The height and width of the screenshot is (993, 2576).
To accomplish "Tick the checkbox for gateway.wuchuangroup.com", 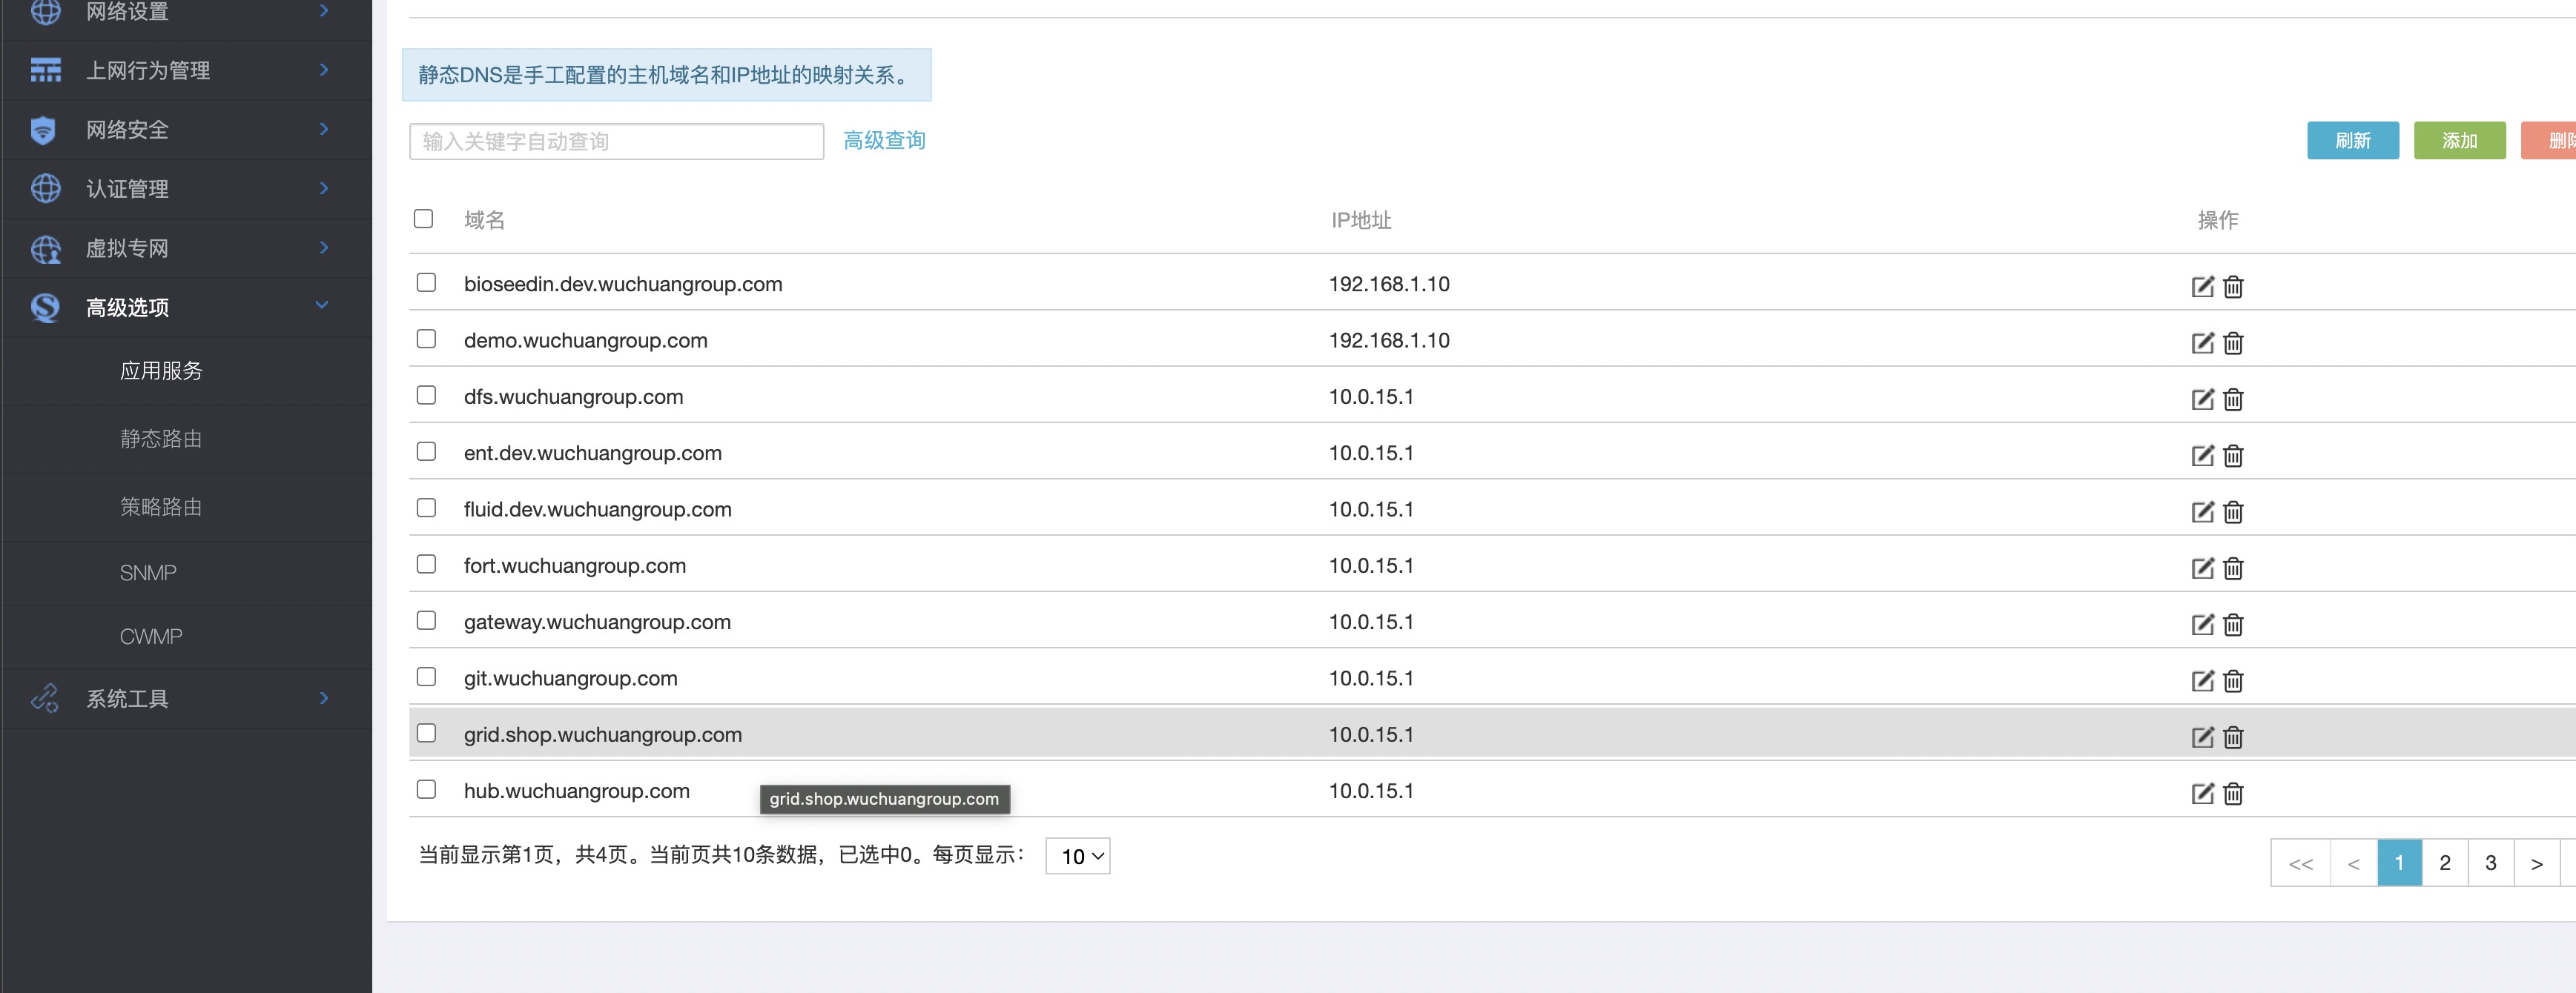I will pyautogui.click(x=426, y=620).
